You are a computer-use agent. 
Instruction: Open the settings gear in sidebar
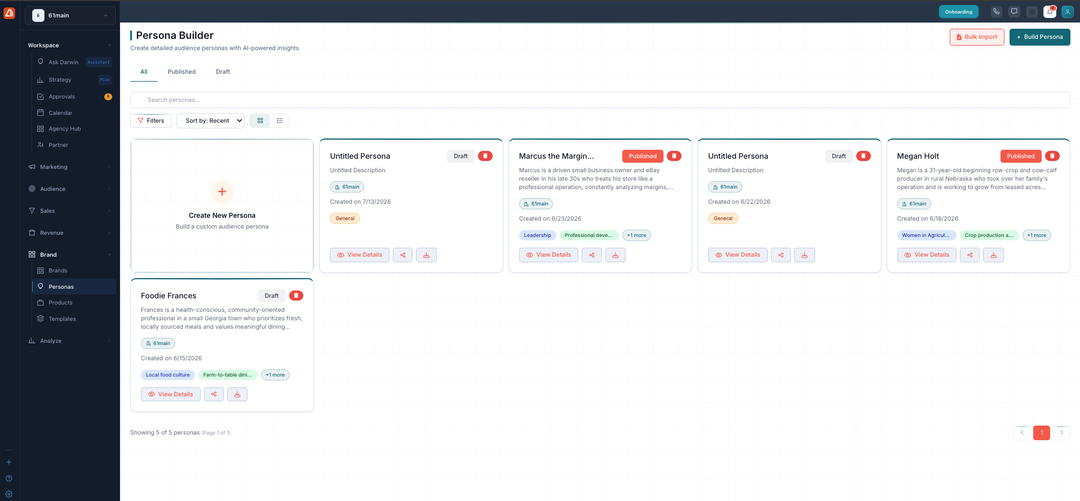tap(9, 494)
